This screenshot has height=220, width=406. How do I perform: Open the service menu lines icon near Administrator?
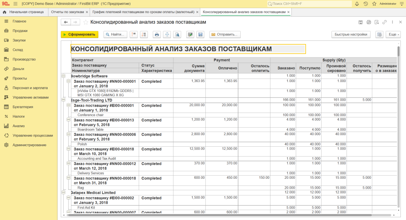tap(402, 4)
